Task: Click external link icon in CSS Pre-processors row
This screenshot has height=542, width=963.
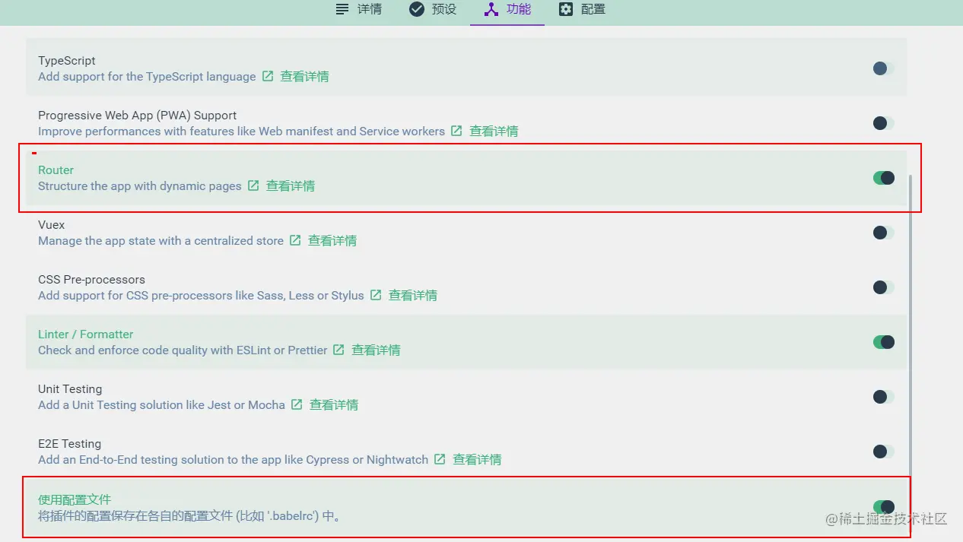Action: pyautogui.click(x=376, y=295)
